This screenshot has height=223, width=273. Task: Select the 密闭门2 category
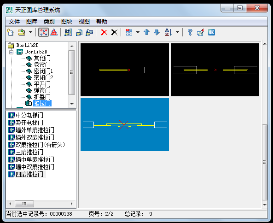43,77
